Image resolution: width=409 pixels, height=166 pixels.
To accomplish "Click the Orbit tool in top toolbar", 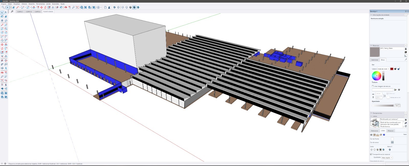I will point(66,7).
